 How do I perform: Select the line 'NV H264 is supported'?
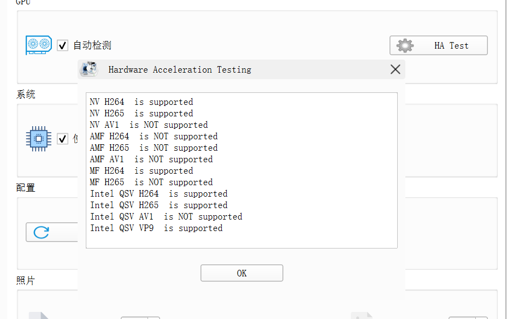point(142,102)
